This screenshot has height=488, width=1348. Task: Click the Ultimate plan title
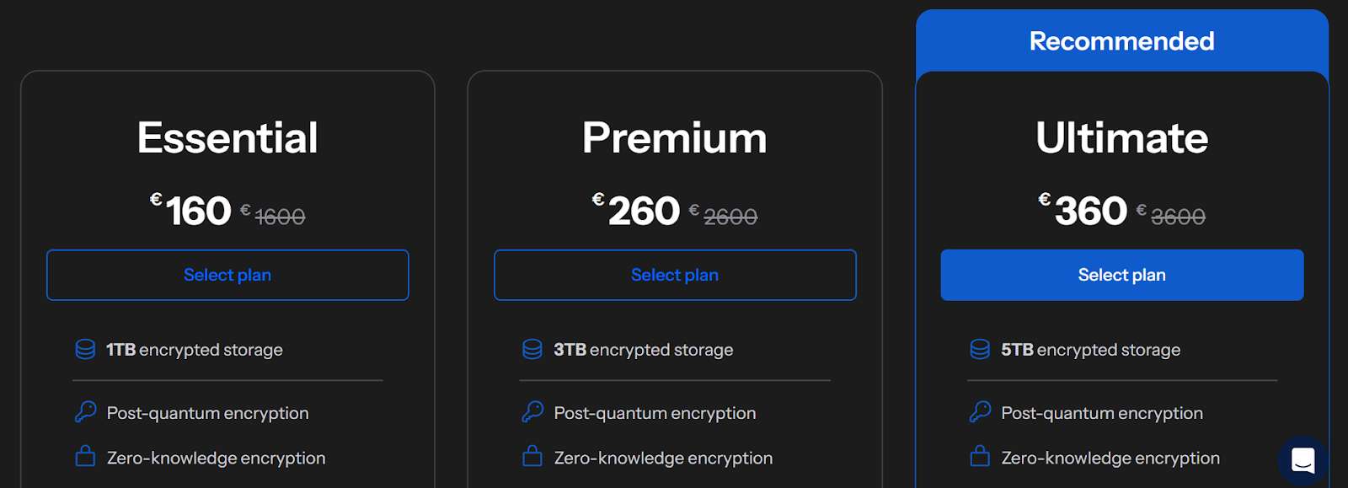coord(1121,137)
